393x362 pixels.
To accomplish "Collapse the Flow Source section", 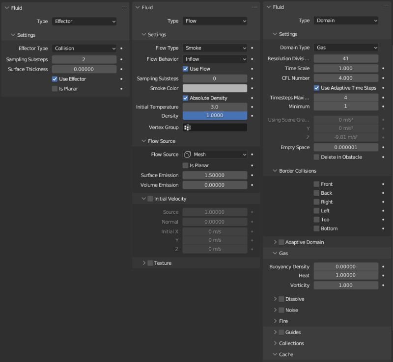I will click(144, 141).
